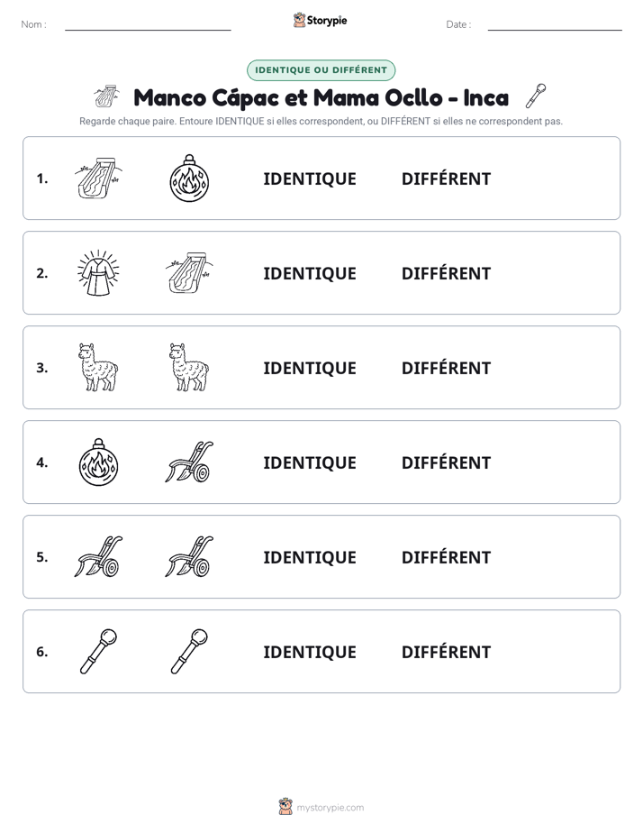
Task: Click the fire orb icon in row 1
Action: click(189, 178)
